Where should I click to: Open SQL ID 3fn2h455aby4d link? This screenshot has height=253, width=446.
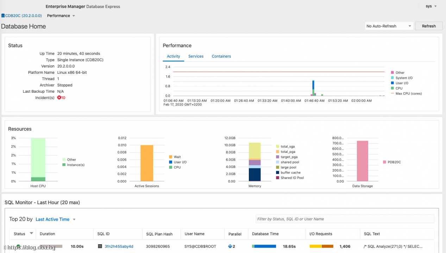[119, 246]
